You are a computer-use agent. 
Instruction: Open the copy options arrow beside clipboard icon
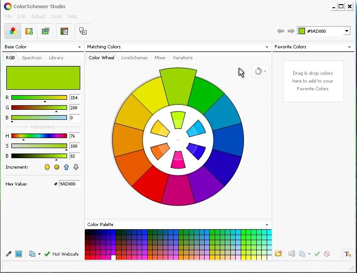(x=39, y=254)
